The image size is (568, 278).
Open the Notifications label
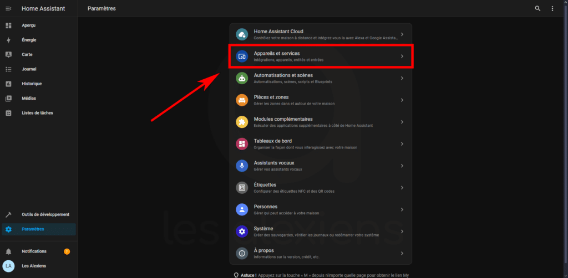point(34,251)
